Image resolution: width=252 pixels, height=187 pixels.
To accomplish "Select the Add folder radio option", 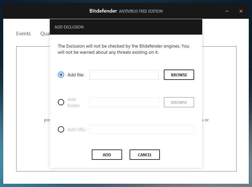I will pos(61,102).
